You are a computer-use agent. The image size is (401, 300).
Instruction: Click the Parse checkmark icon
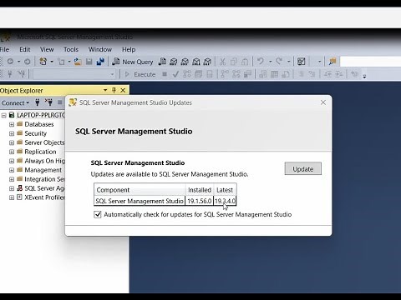coord(175,74)
